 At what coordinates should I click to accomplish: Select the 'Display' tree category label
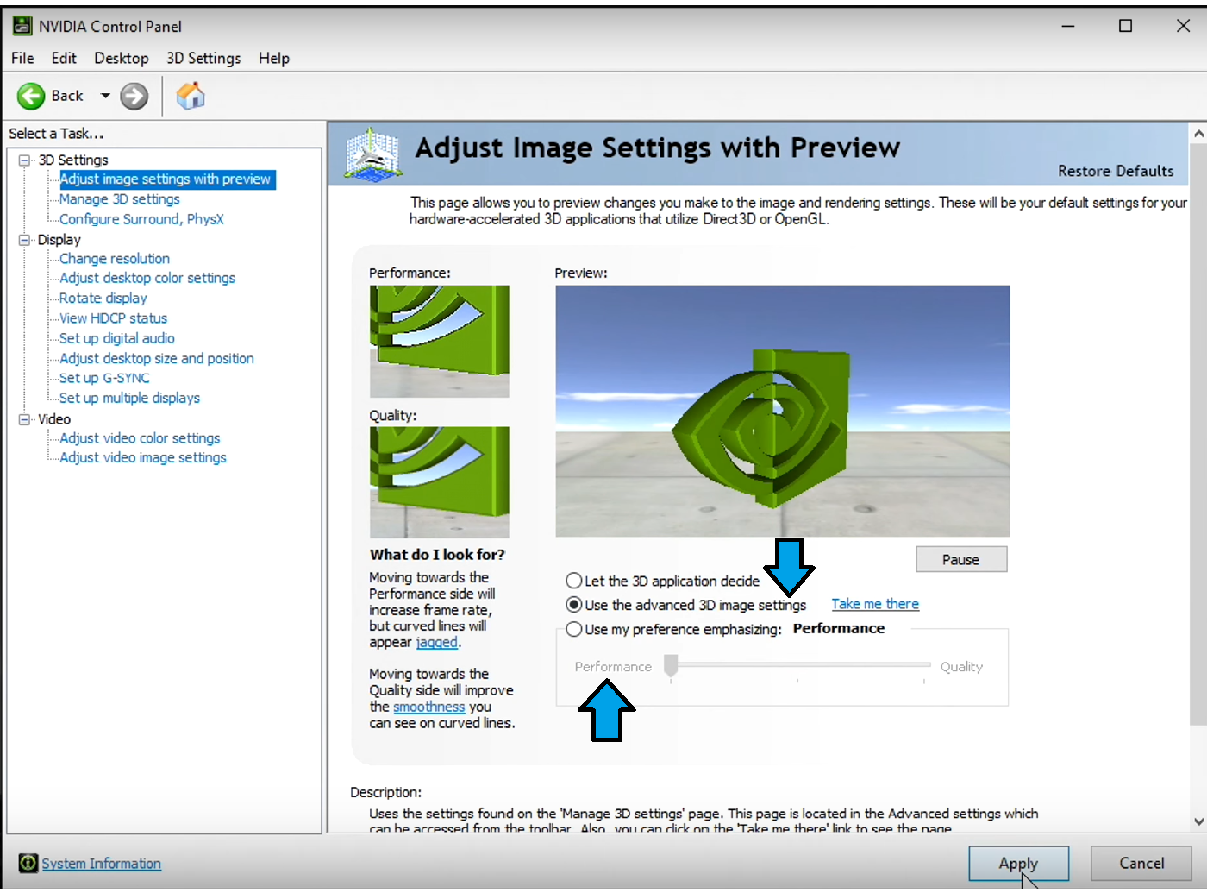pos(59,240)
